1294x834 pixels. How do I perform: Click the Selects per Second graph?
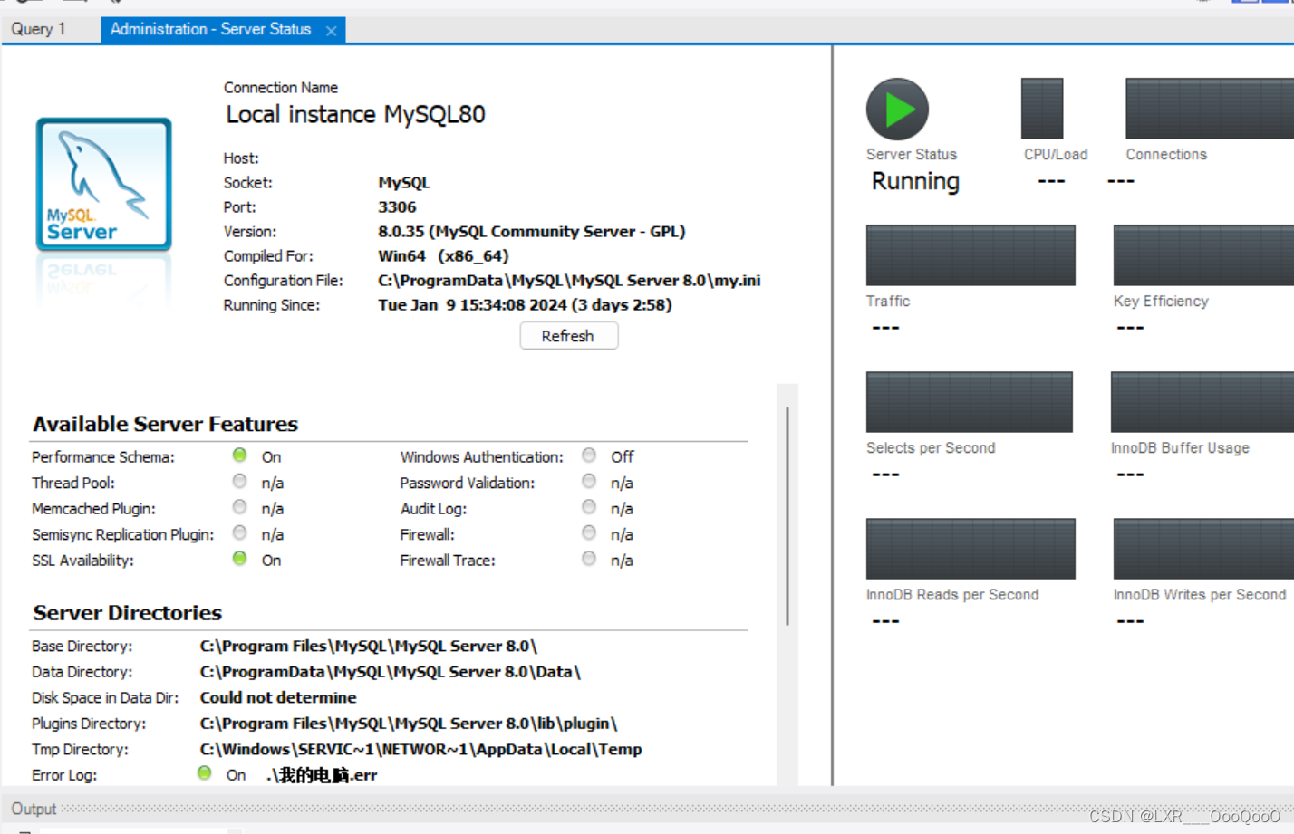tap(970, 402)
